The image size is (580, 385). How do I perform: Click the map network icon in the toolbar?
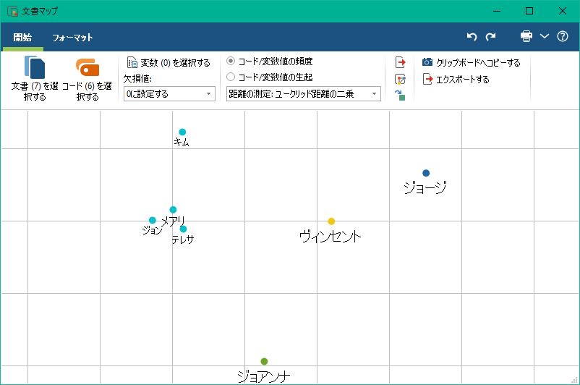click(400, 79)
